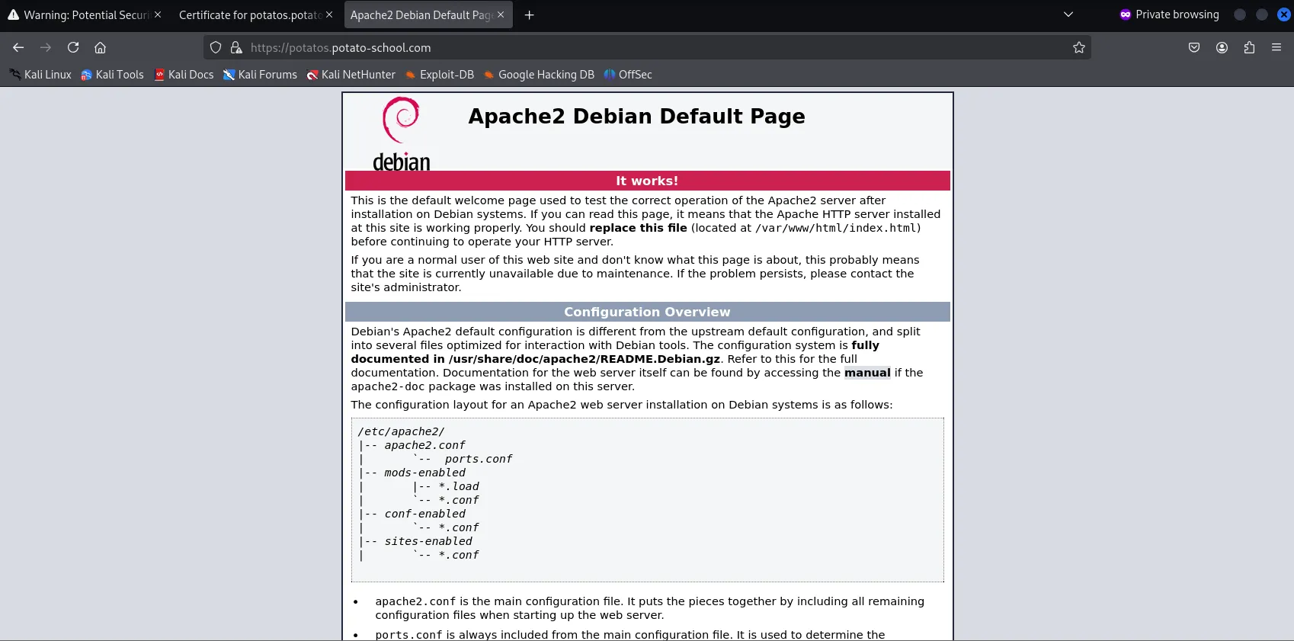Click the Apache2 Debian Default Page heading
This screenshot has height=641, width=1294.
(636, 116)
